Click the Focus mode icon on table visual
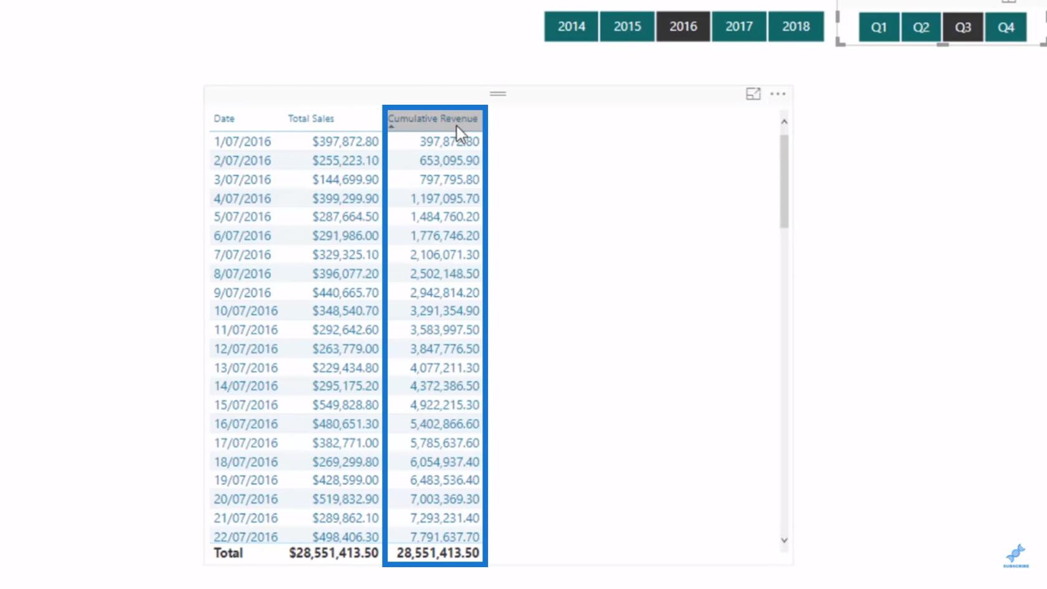Screen dimensions: 1047x589 (x=753, y=94)
